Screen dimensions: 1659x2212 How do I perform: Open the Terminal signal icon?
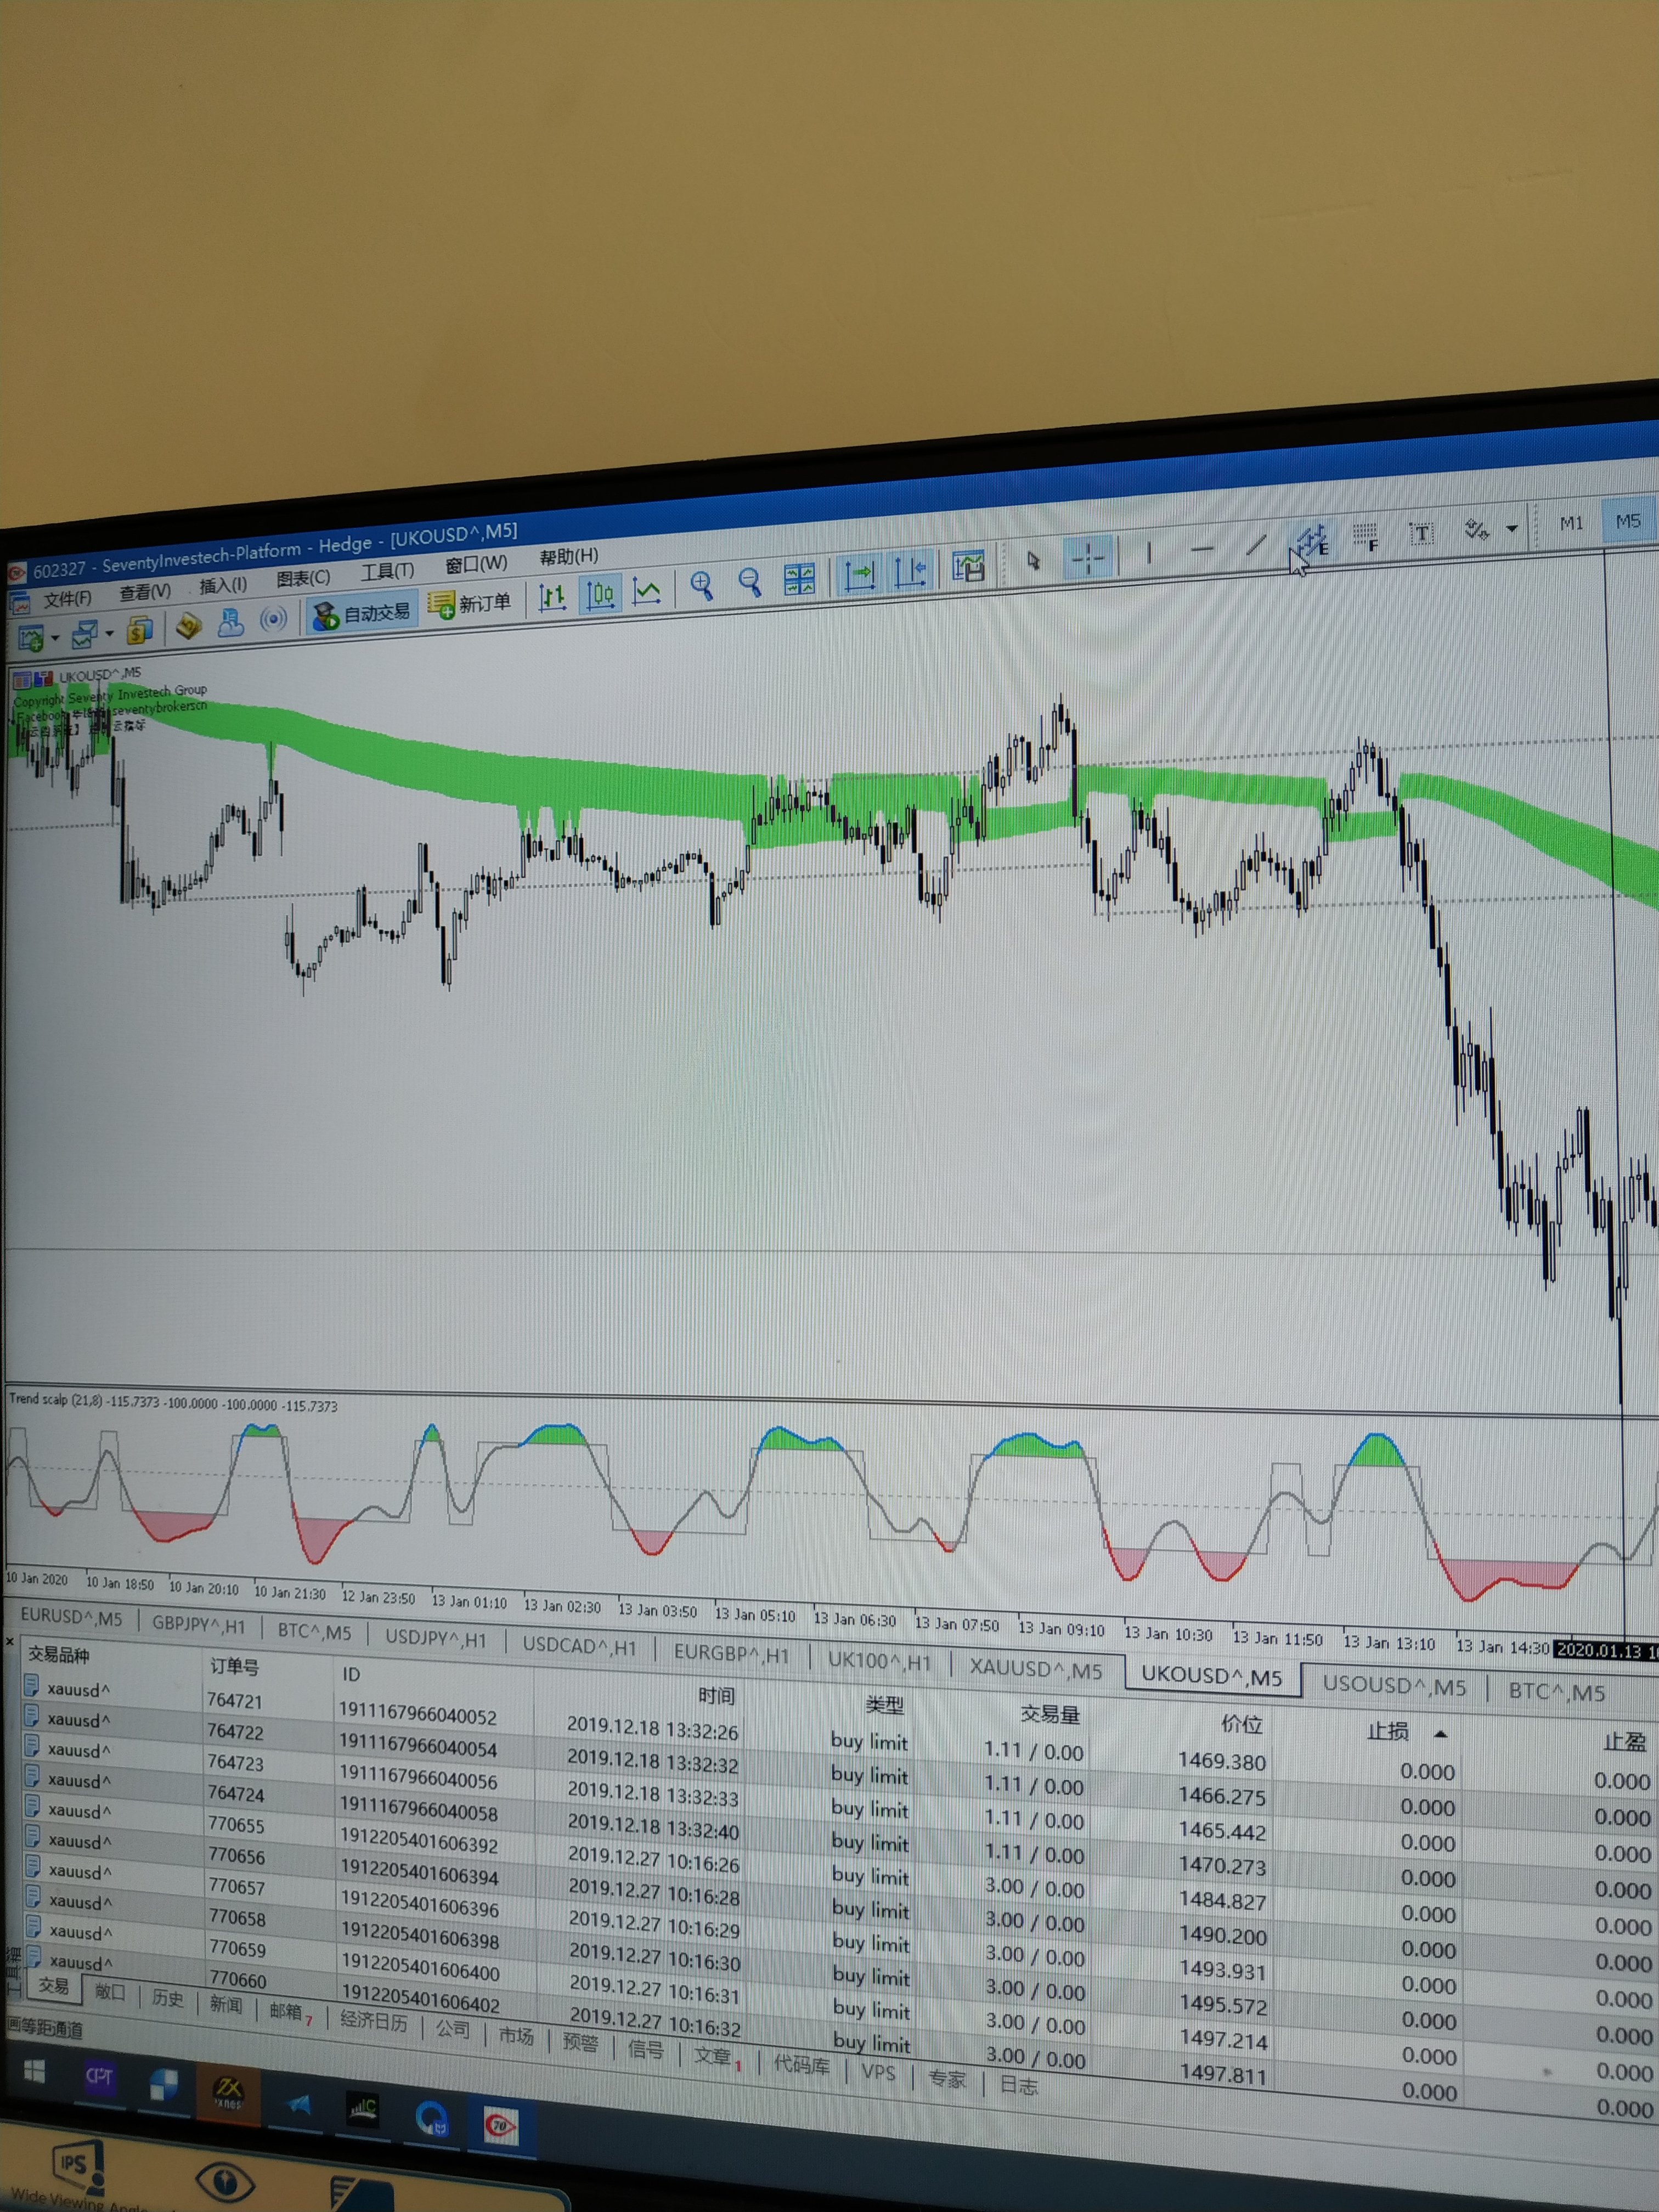pyautogui.click(x=273, y=620)
